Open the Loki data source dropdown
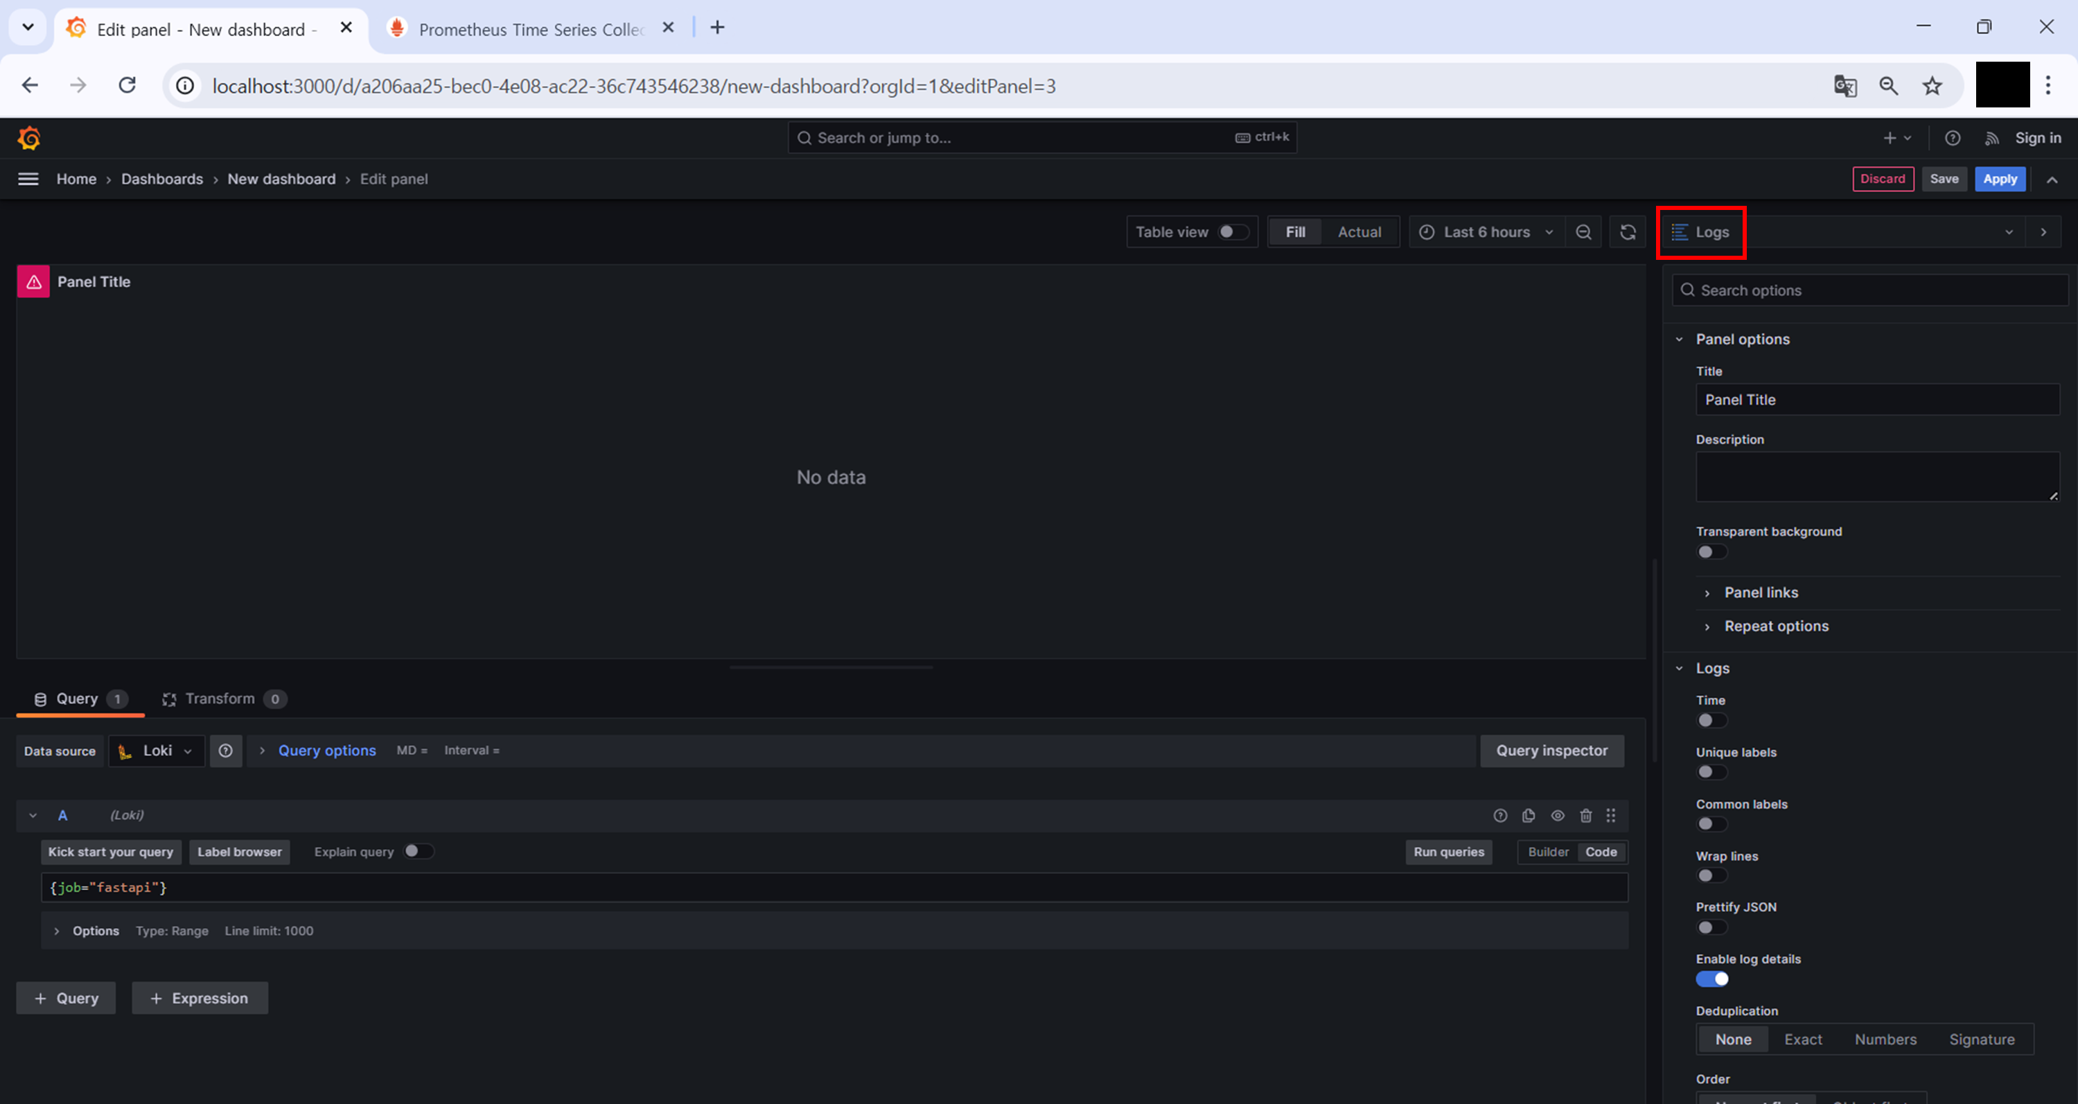Screen dimensions: 2078x1104 [x=157, y=751]
